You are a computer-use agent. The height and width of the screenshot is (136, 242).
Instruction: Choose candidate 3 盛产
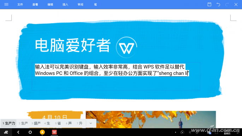tap(36, 123)
